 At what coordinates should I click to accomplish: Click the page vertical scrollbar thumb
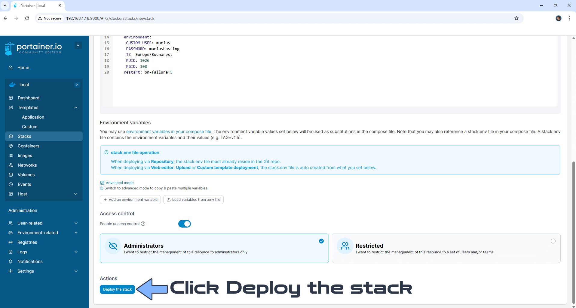coord(574,233)
